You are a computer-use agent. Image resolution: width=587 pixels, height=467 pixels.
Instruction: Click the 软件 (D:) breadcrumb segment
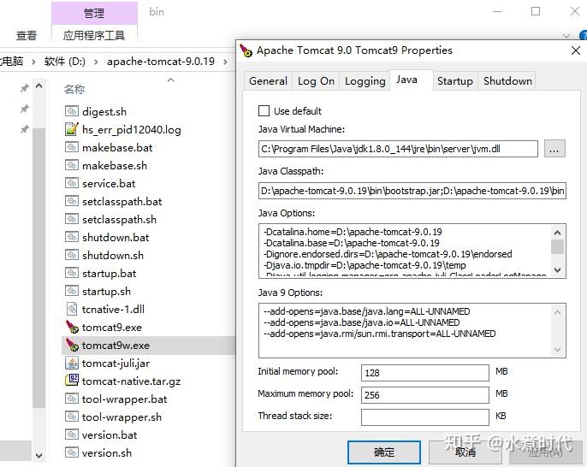(x=65, y=62)
